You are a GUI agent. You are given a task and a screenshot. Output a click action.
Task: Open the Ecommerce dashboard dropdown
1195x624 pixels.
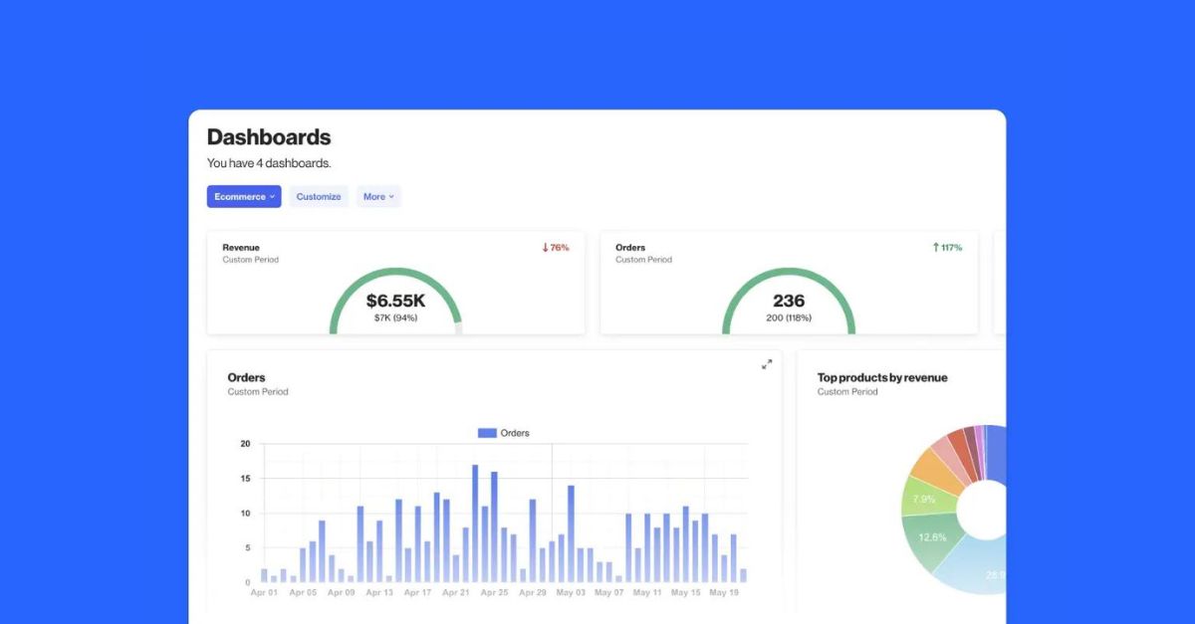pyautogui.click(x=244, y=196)
